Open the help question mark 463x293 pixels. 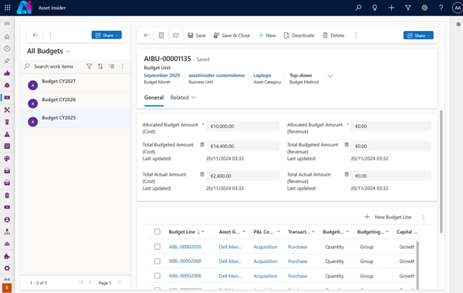pos(441,8)
